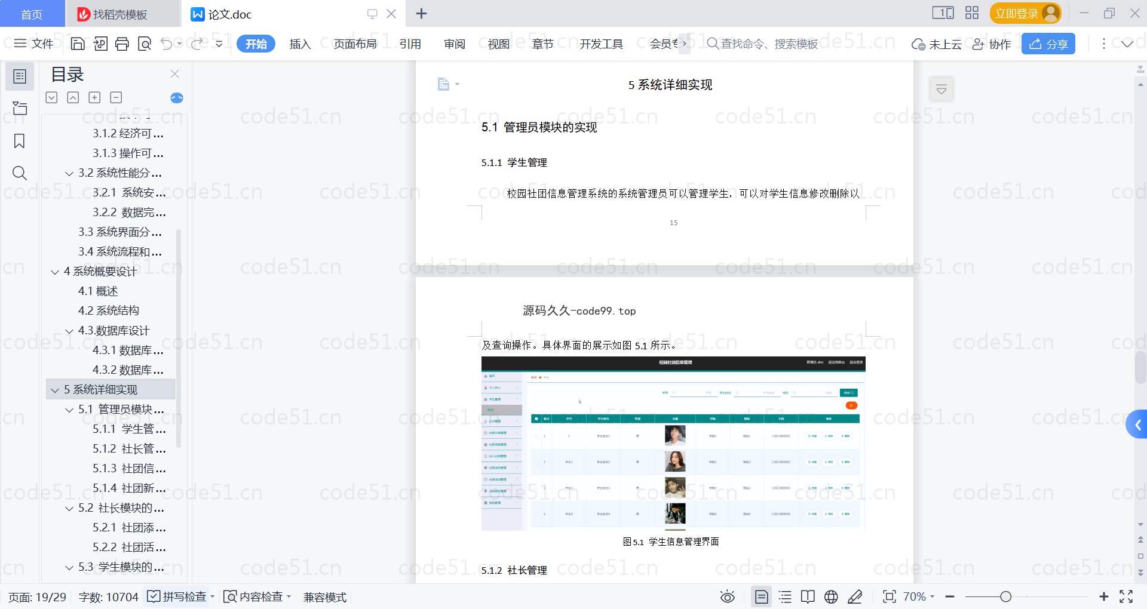Image resolution: width=1147 pixels, height=609 pixels.
Task: Select the 插入 ribbon tab
Action: coord(300,44)
